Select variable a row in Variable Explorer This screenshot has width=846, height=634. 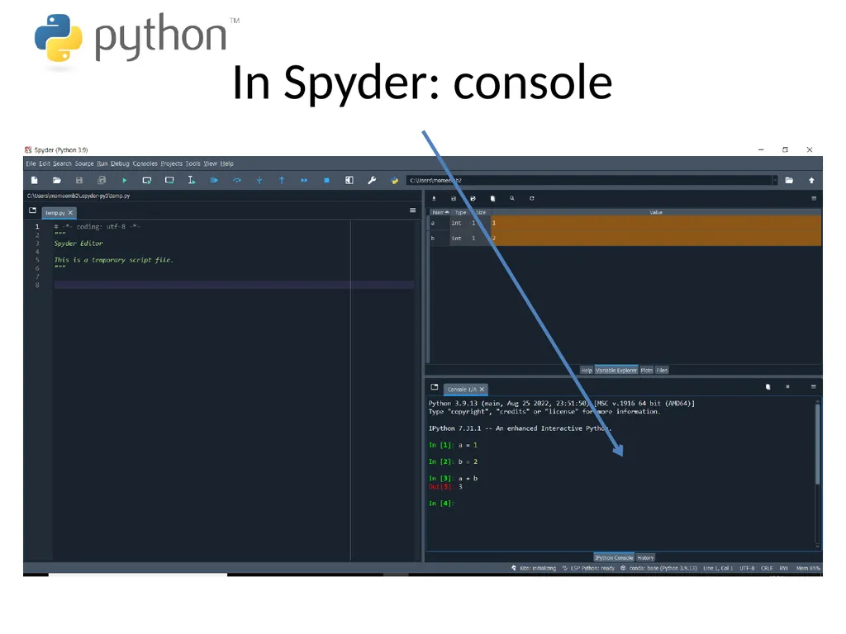[625, 223]
